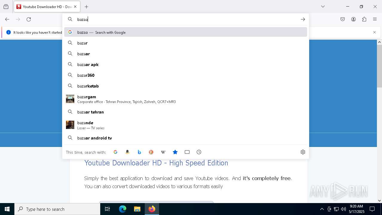Dismiss the notification bar with X

point(375,32)
